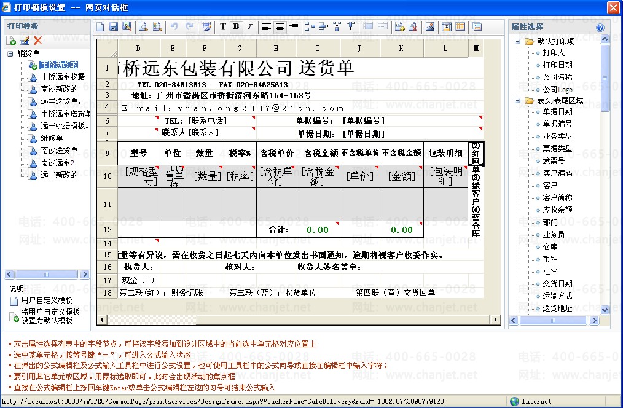Select template 维修单

52,138
